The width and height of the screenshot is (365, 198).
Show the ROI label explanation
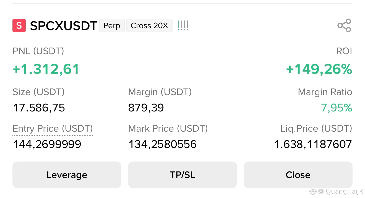(344, 51)
